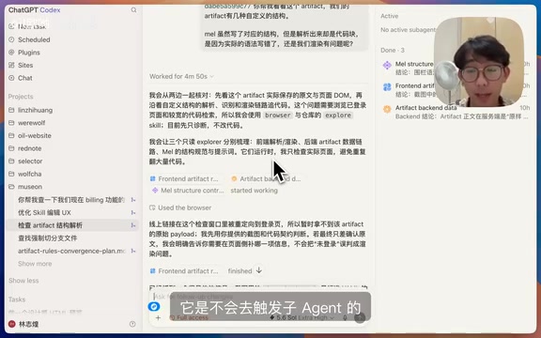Select the wolfcha project

[29, 174]
